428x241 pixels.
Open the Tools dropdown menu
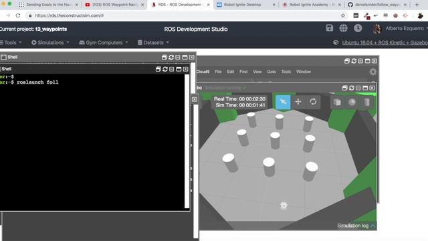tap(11, 43)
